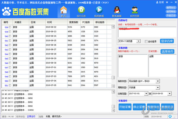Enable the 自动登录 auto login checkbox
This screenshot has height=119, width=178.
click(x=146, y=41)
